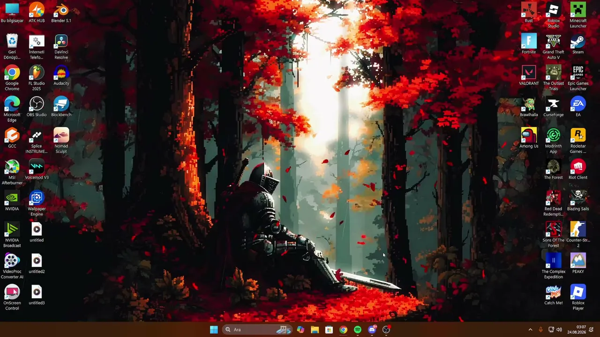Viewport: 600px width, 337px height.
Task: Select The Forest game icon
Action: pyautogui.click(x=554, y=170)
